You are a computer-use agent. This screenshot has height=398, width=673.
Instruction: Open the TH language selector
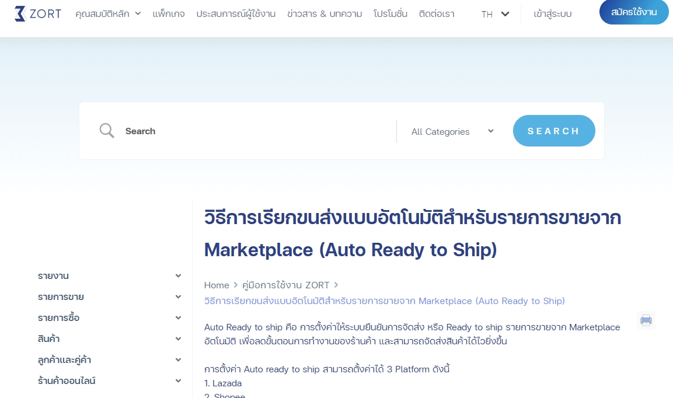(495, 14)
